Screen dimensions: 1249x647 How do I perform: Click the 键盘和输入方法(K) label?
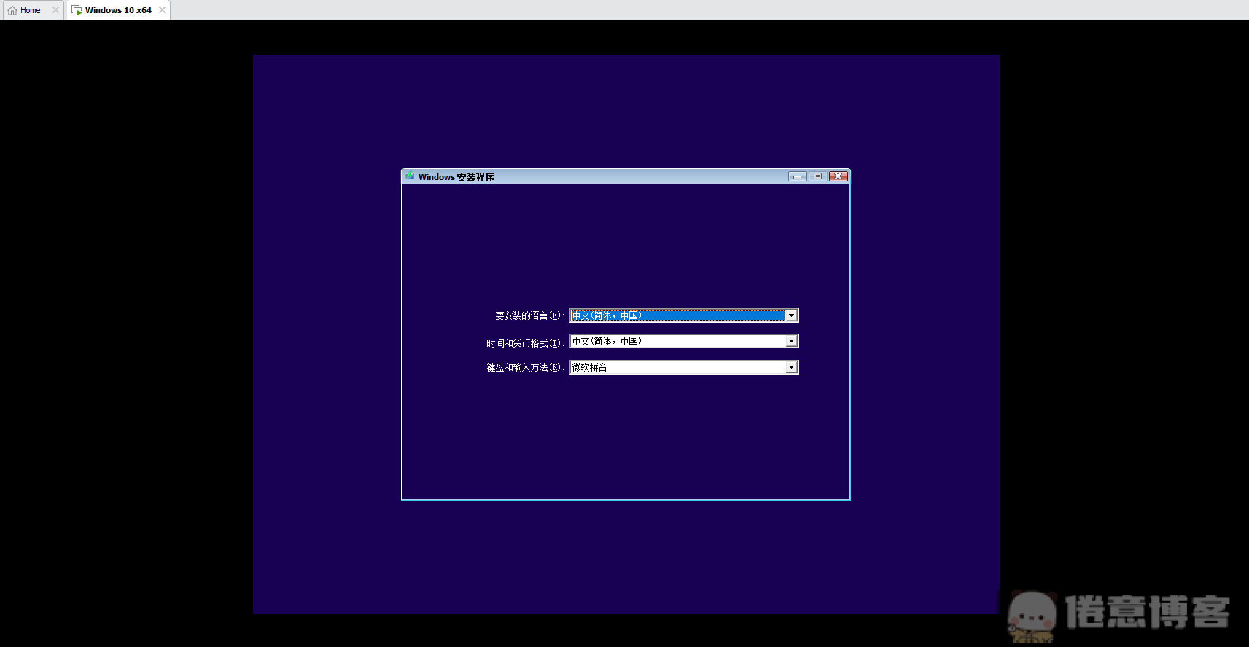coord(524,367)
